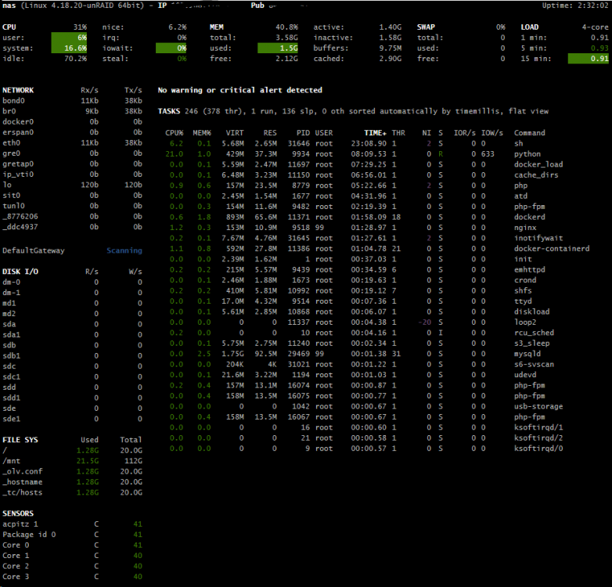
Task: Click the _hostname file system entry
Action: 23,482
